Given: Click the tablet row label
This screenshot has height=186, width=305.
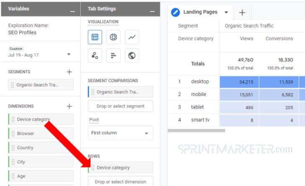Looking at the screenshot, I should [x=197, y=107].
